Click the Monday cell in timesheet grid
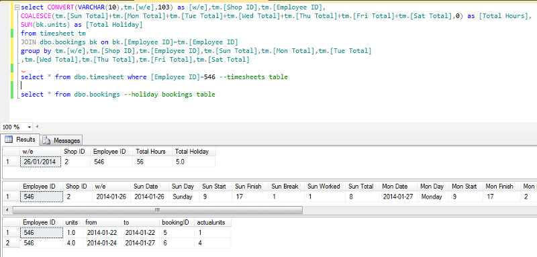Viewport: 537px width, 257px height. pyautogui.click(x=433, y=197)
